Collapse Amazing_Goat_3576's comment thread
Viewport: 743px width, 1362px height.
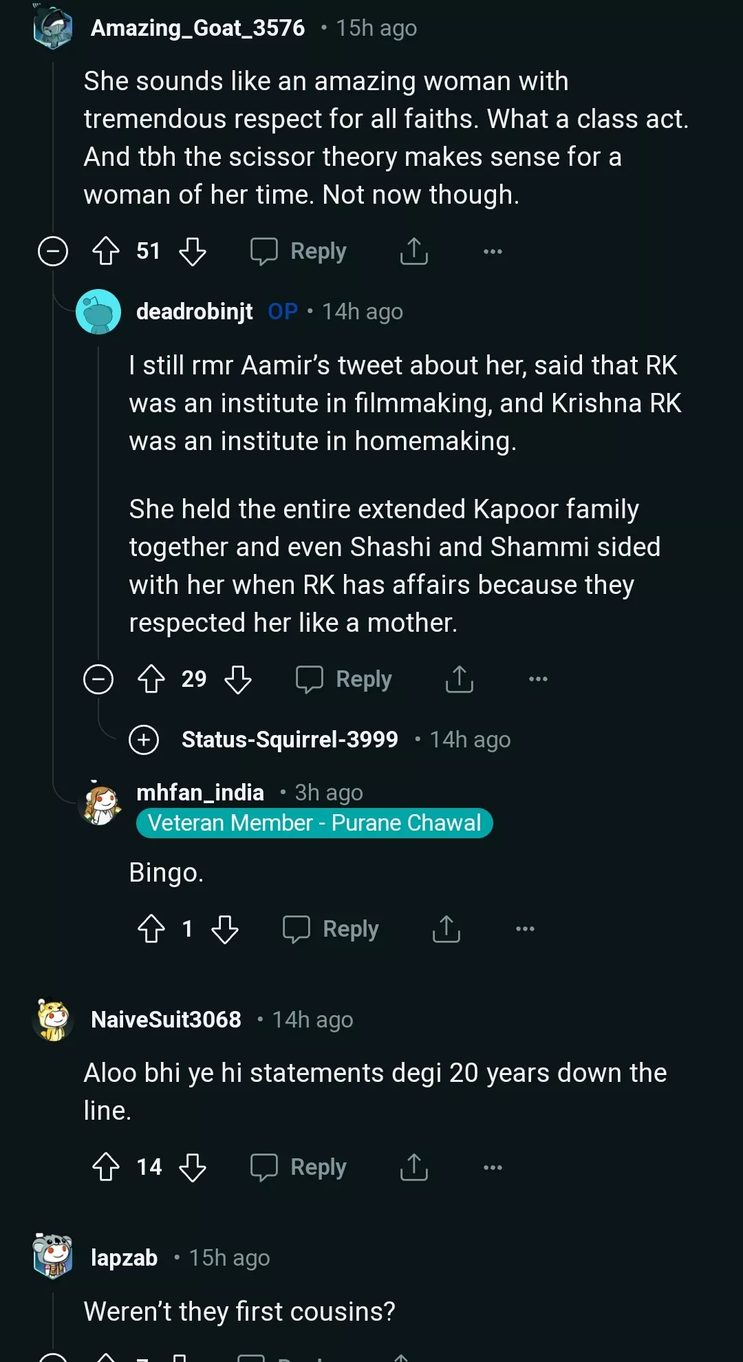53,251
